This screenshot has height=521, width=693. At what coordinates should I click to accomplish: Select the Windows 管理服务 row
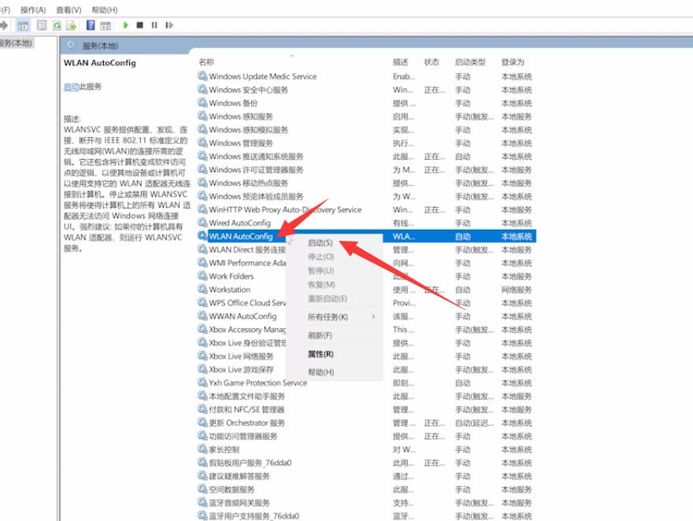pos(366,143)
